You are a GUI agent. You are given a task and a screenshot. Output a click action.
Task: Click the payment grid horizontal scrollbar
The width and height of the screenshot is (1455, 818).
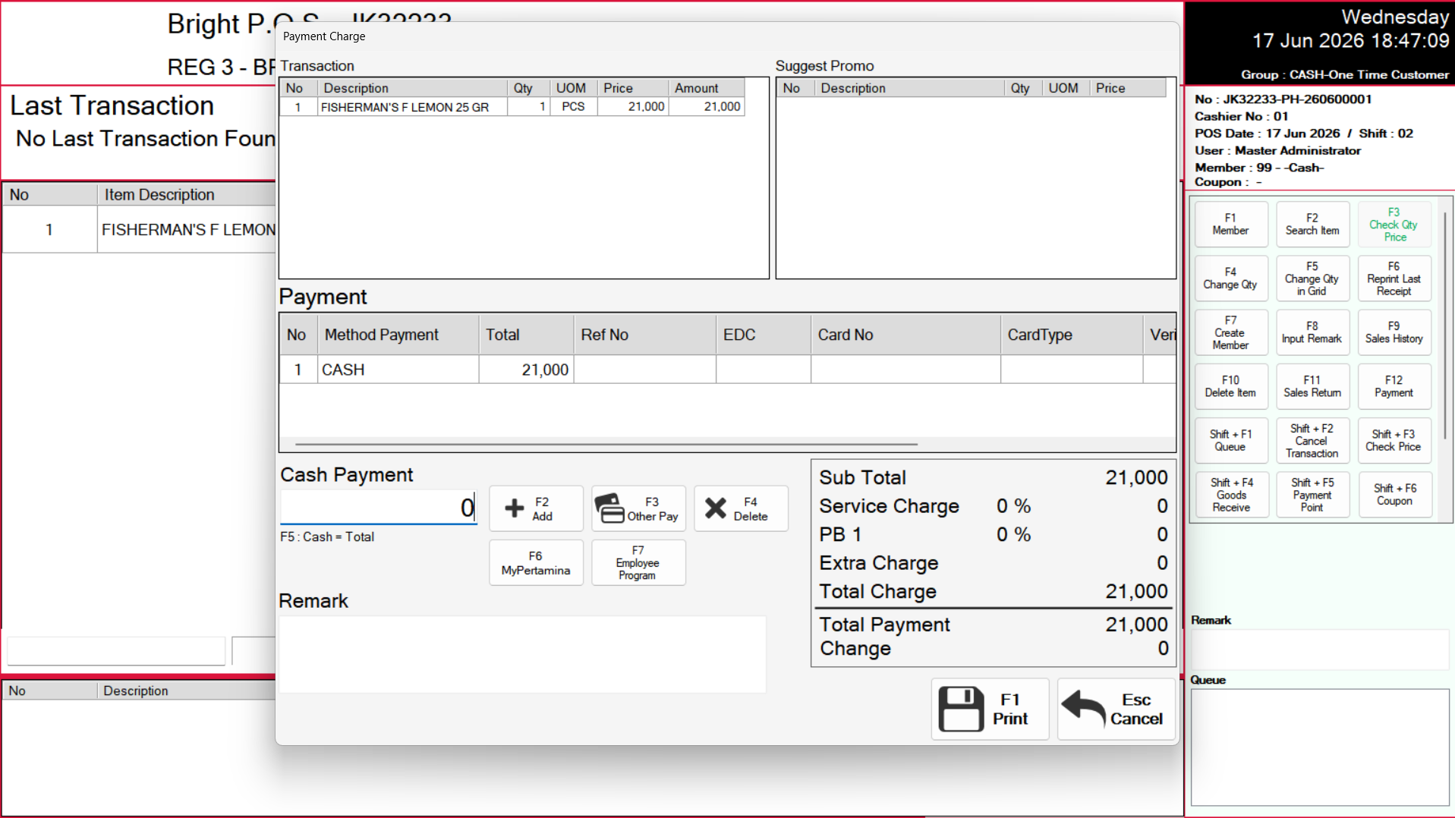pos(606,444)
